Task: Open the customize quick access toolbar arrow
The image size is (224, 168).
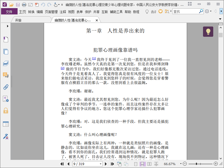Action: (x=62, y=5)
